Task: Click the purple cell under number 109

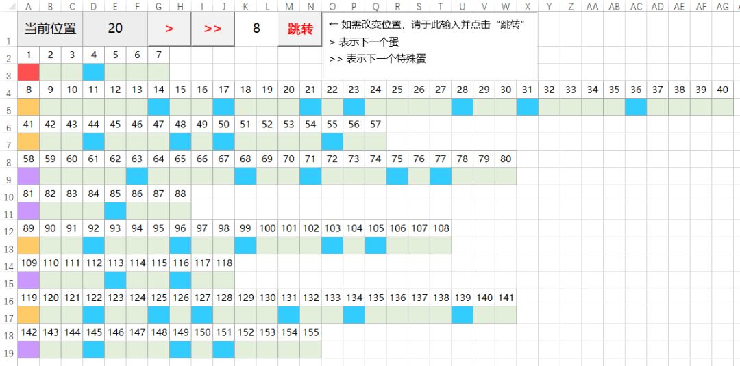Action: pyautogui.click(x=29, y=280)
